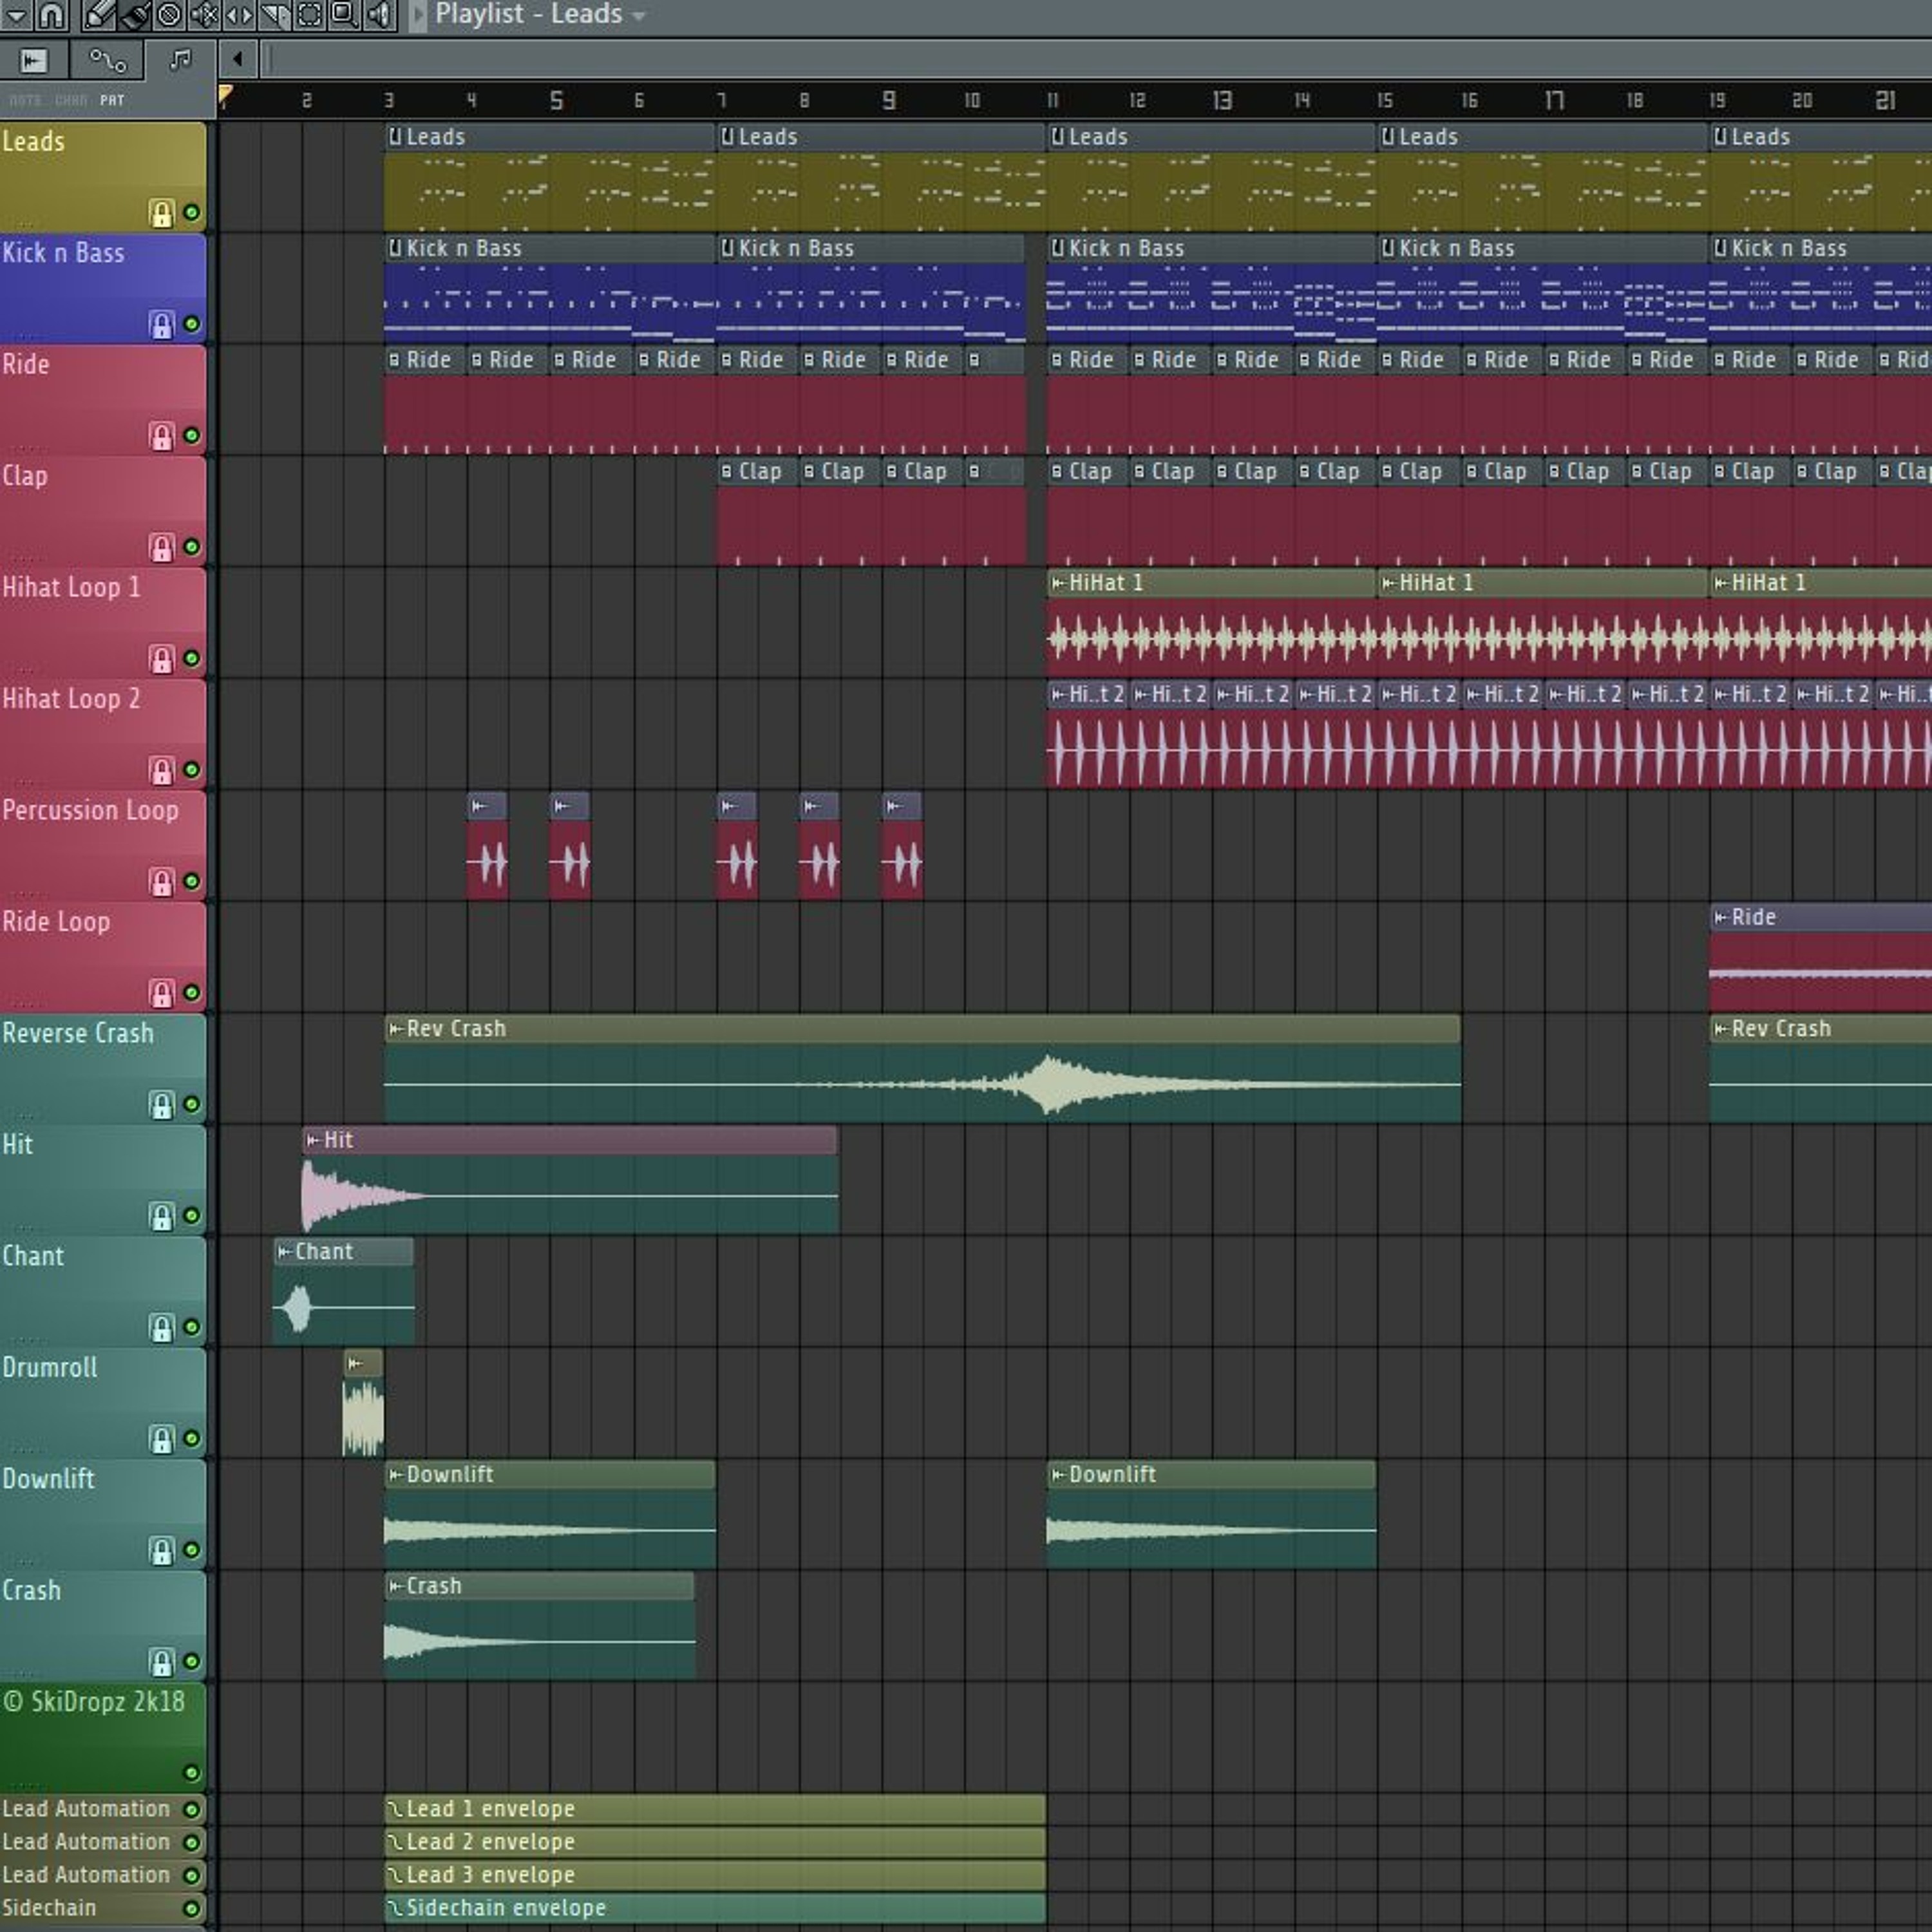Open menu icon of first Kick n Bass clip
The width and height of the screenshot is (1932, 1932).
click(395, 248)
